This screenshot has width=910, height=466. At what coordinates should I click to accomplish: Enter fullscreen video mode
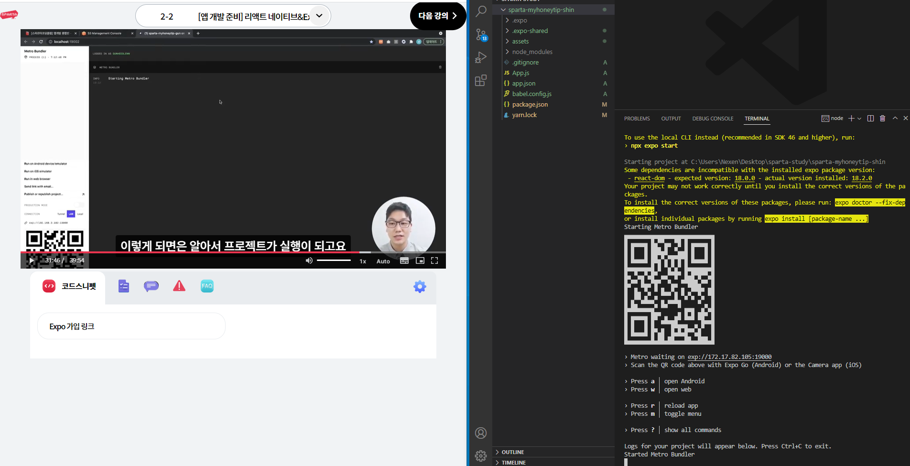(434, 260)
